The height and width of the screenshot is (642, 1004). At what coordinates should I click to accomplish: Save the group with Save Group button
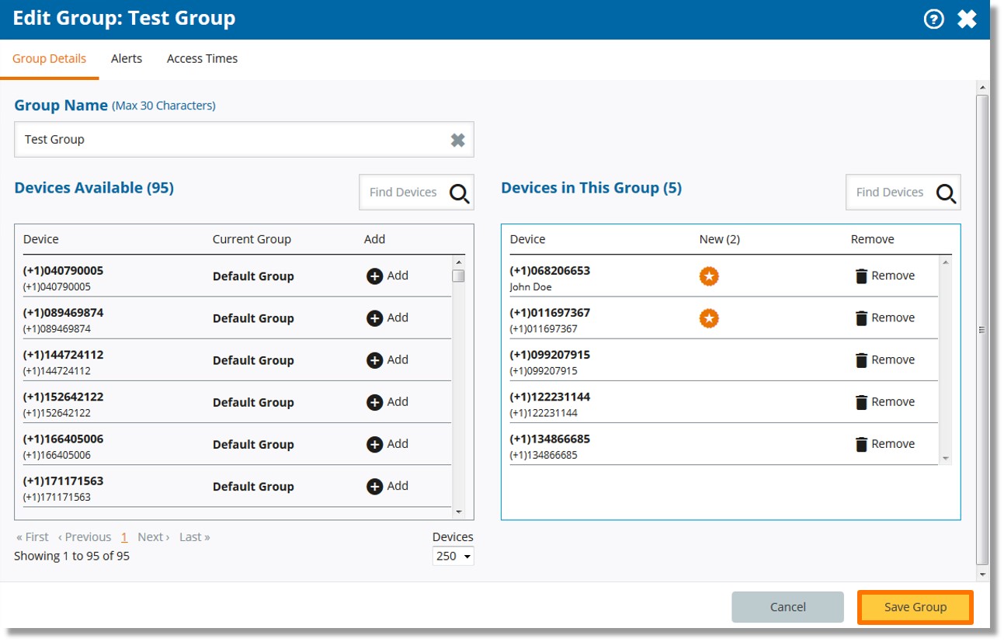[915, 607]
